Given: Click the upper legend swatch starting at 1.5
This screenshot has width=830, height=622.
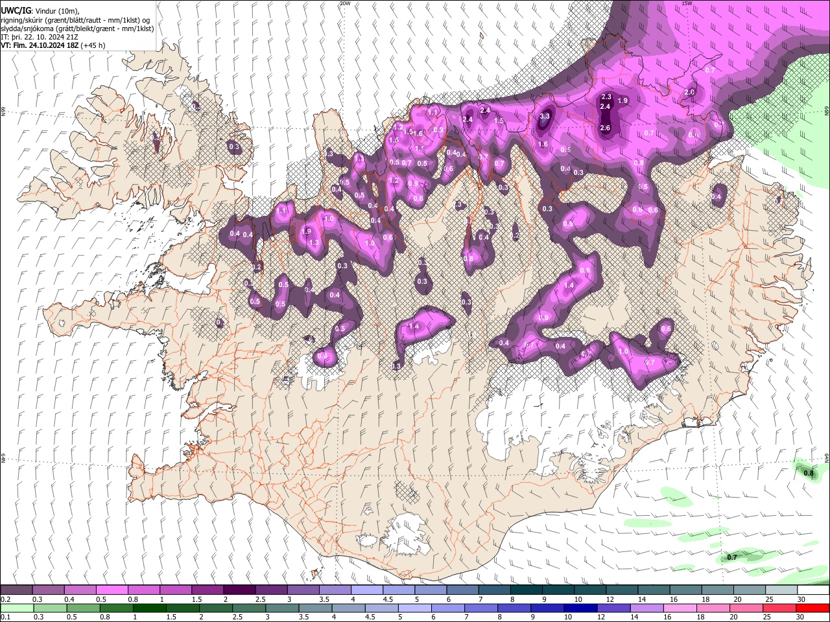Looking at the screenshot, I should [207, 590].
